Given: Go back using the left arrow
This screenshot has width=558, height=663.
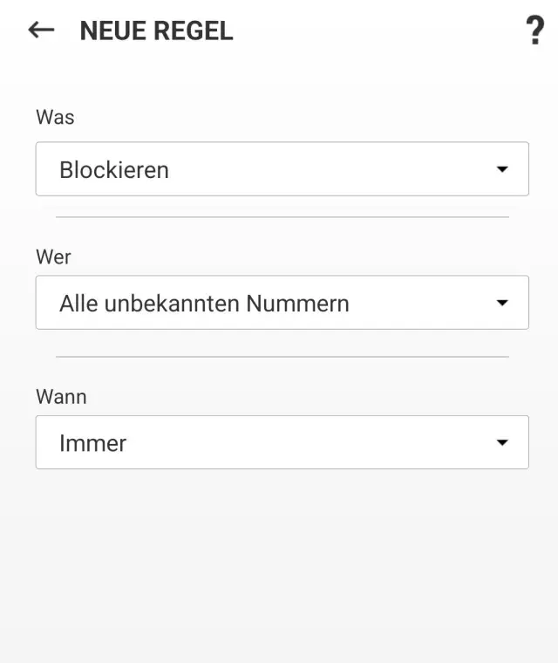Looking at the screenshot, I should tap(41, 31).
